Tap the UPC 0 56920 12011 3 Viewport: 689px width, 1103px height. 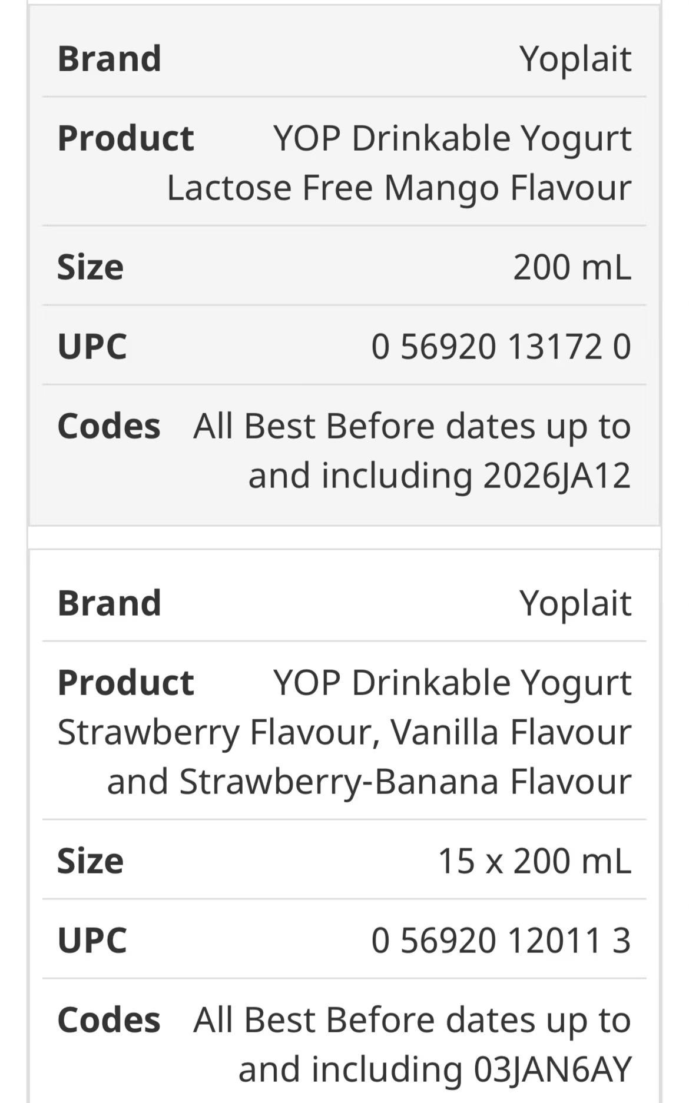pos(501,940)
